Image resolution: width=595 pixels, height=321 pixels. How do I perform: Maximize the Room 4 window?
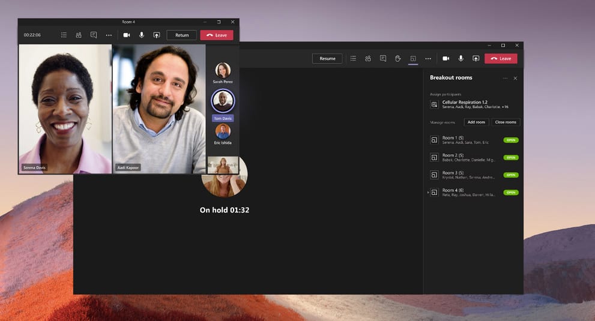click(x=219, y=22)
